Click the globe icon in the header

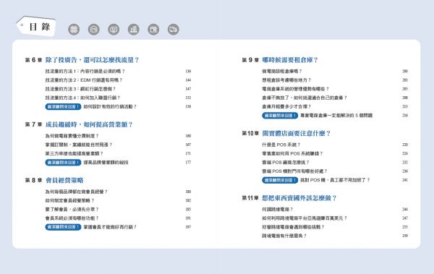pos(74,29)
